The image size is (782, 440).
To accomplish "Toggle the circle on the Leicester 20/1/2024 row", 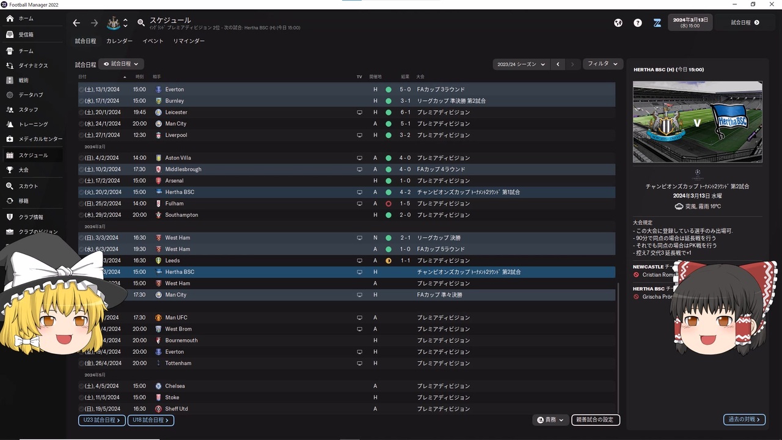I will pyautogui.click(x=82, y=112).
